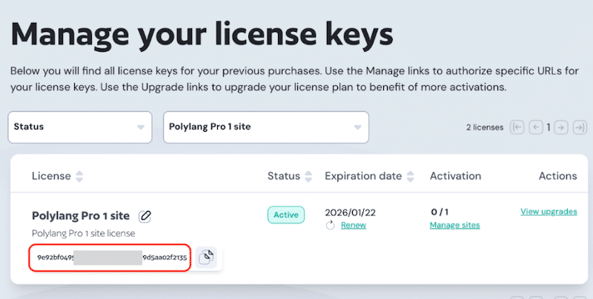Screen dimensions: 593x299
Task: Open the Status filter dropdown
Action: click(80, 127)
